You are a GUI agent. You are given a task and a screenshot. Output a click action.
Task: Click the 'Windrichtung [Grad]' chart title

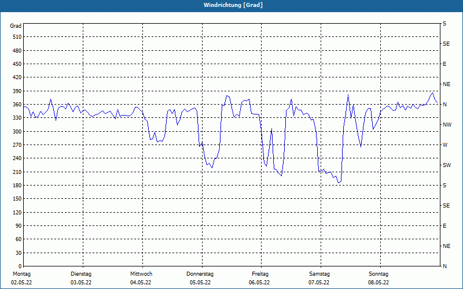tap(233, 5)
